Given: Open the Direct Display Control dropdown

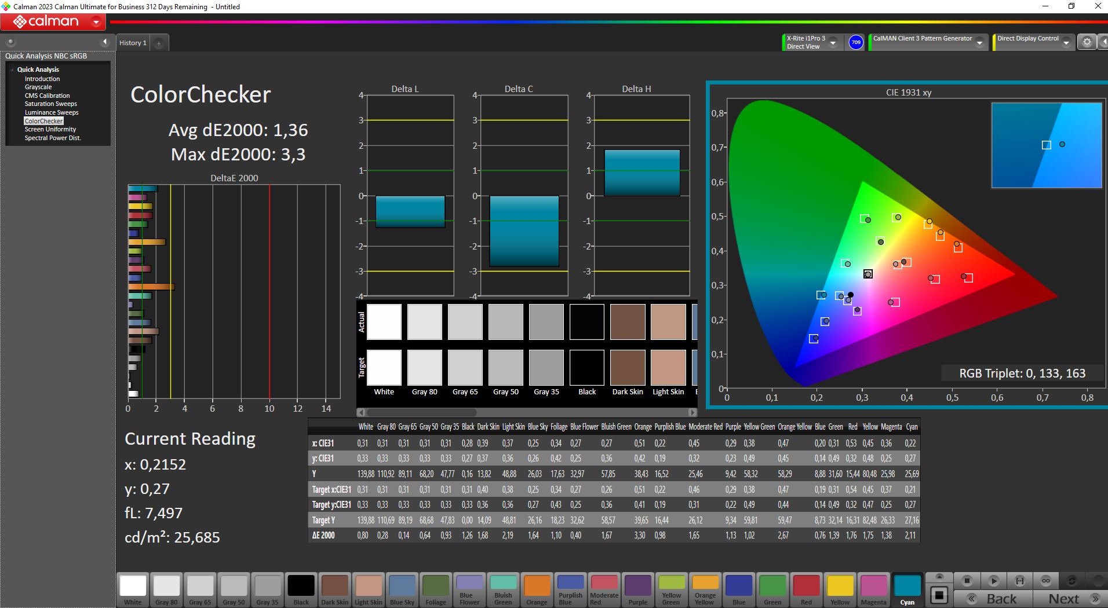Looking at the screenshot, I should (1066, 43).
